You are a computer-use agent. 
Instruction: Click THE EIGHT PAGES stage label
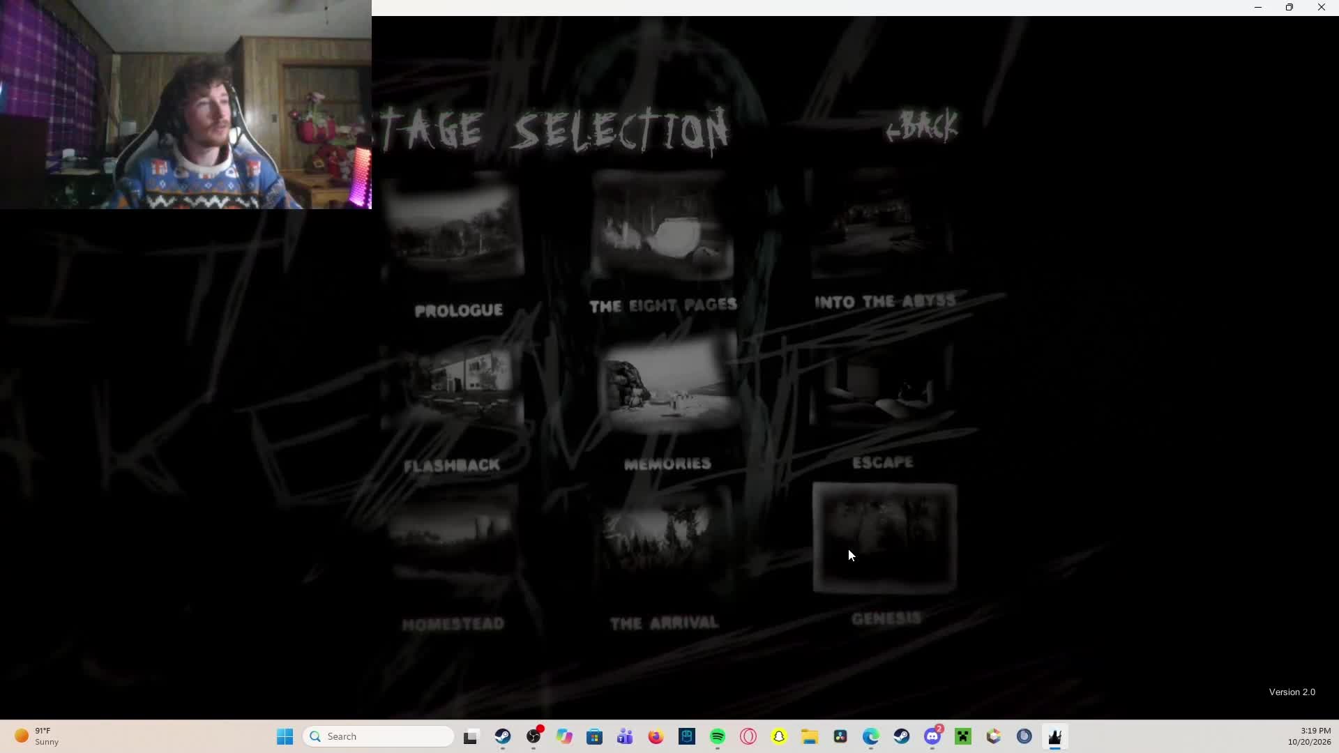(x=663, y=305)
